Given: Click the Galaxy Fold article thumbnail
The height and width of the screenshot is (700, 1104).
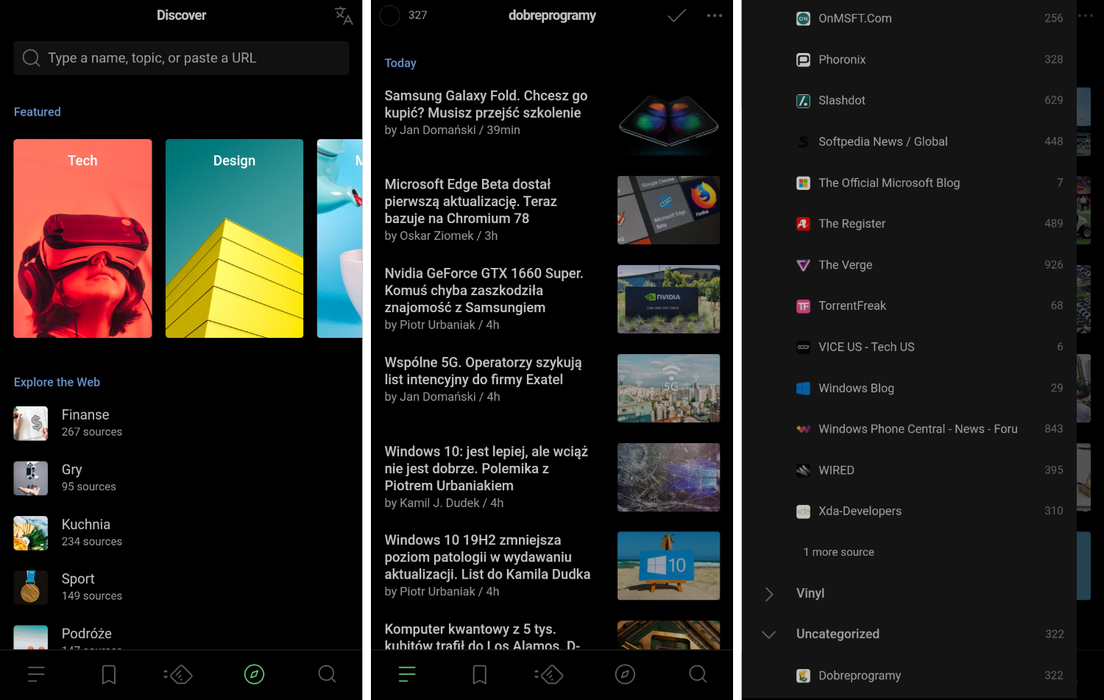Looking at the screenshot, I should click(668, 121).
